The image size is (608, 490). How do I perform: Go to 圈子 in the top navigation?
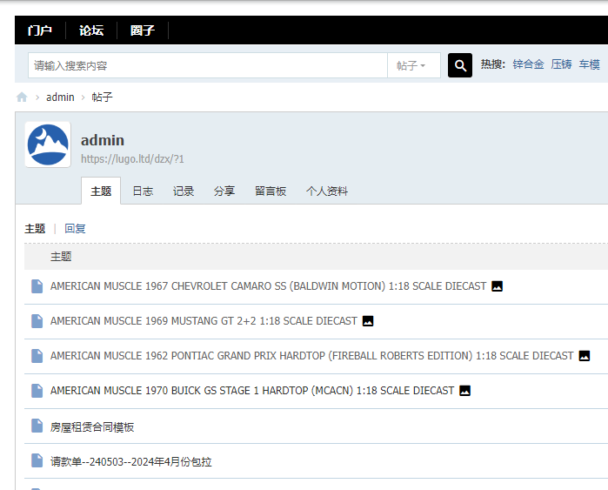point(143,30)
